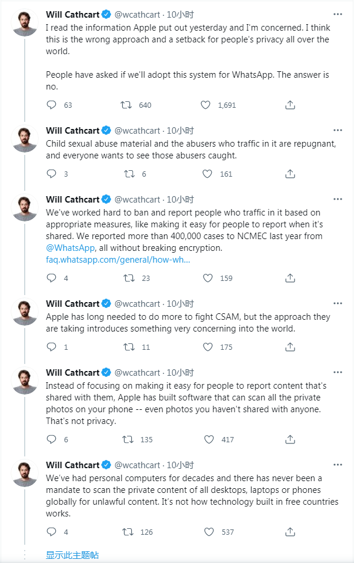Open more options on the first tweet
The width and height of the screenshot is (354, 563).
pyautogui.click(x=338, y=14)
